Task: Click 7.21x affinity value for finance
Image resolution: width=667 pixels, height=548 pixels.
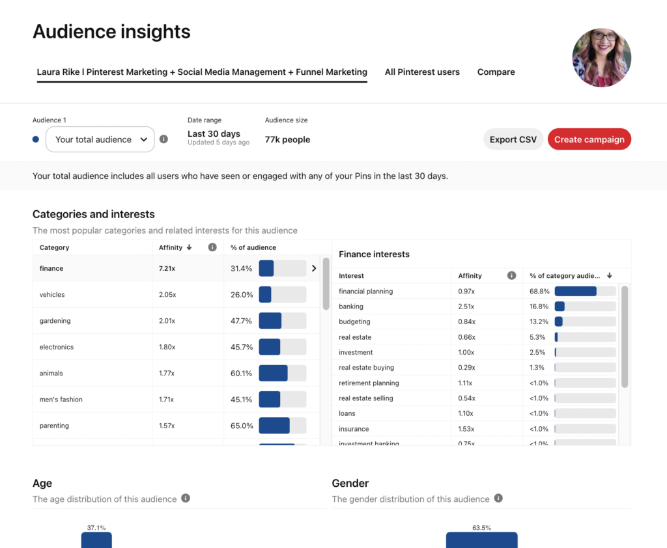Action: 167,268
